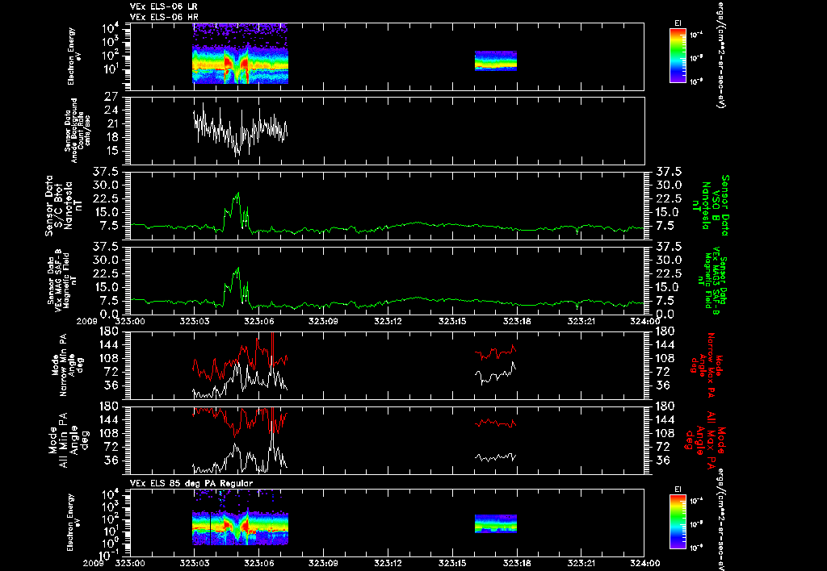The image size is (827, 571).
Task: Click the white anode background count rate trace
Action: 240,129
